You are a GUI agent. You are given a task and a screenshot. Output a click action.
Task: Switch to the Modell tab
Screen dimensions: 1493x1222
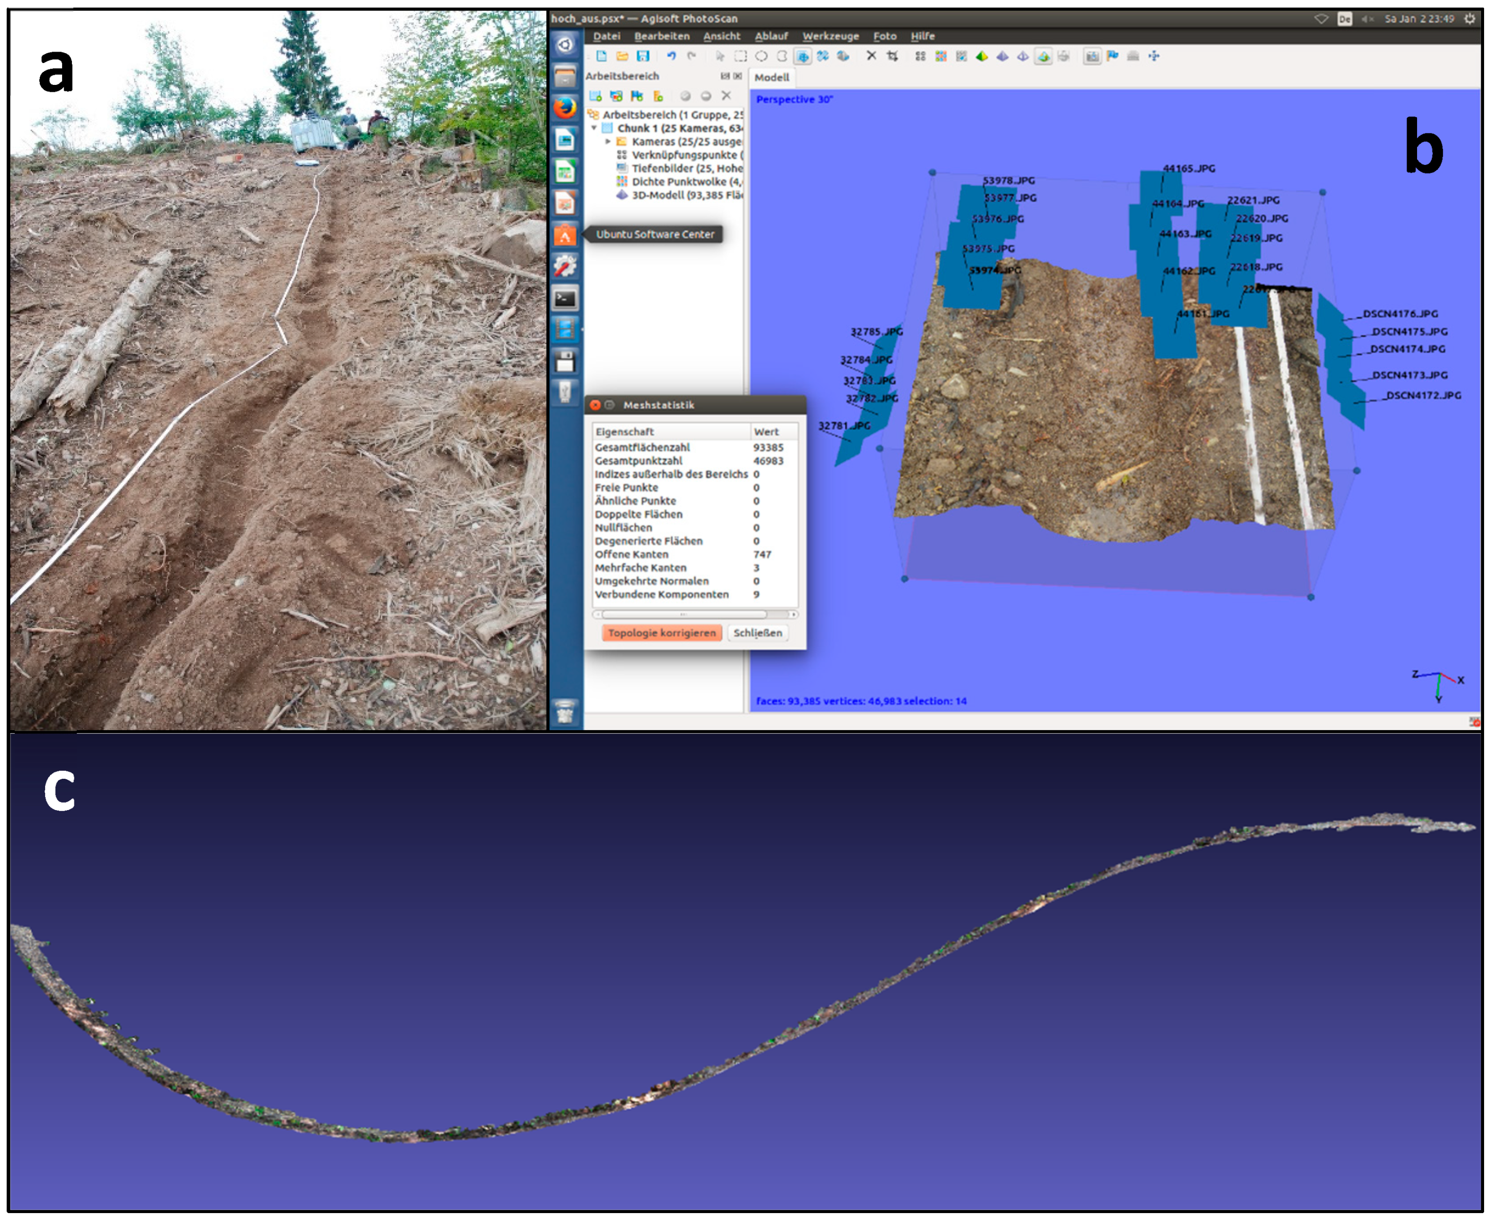point(771,77)
